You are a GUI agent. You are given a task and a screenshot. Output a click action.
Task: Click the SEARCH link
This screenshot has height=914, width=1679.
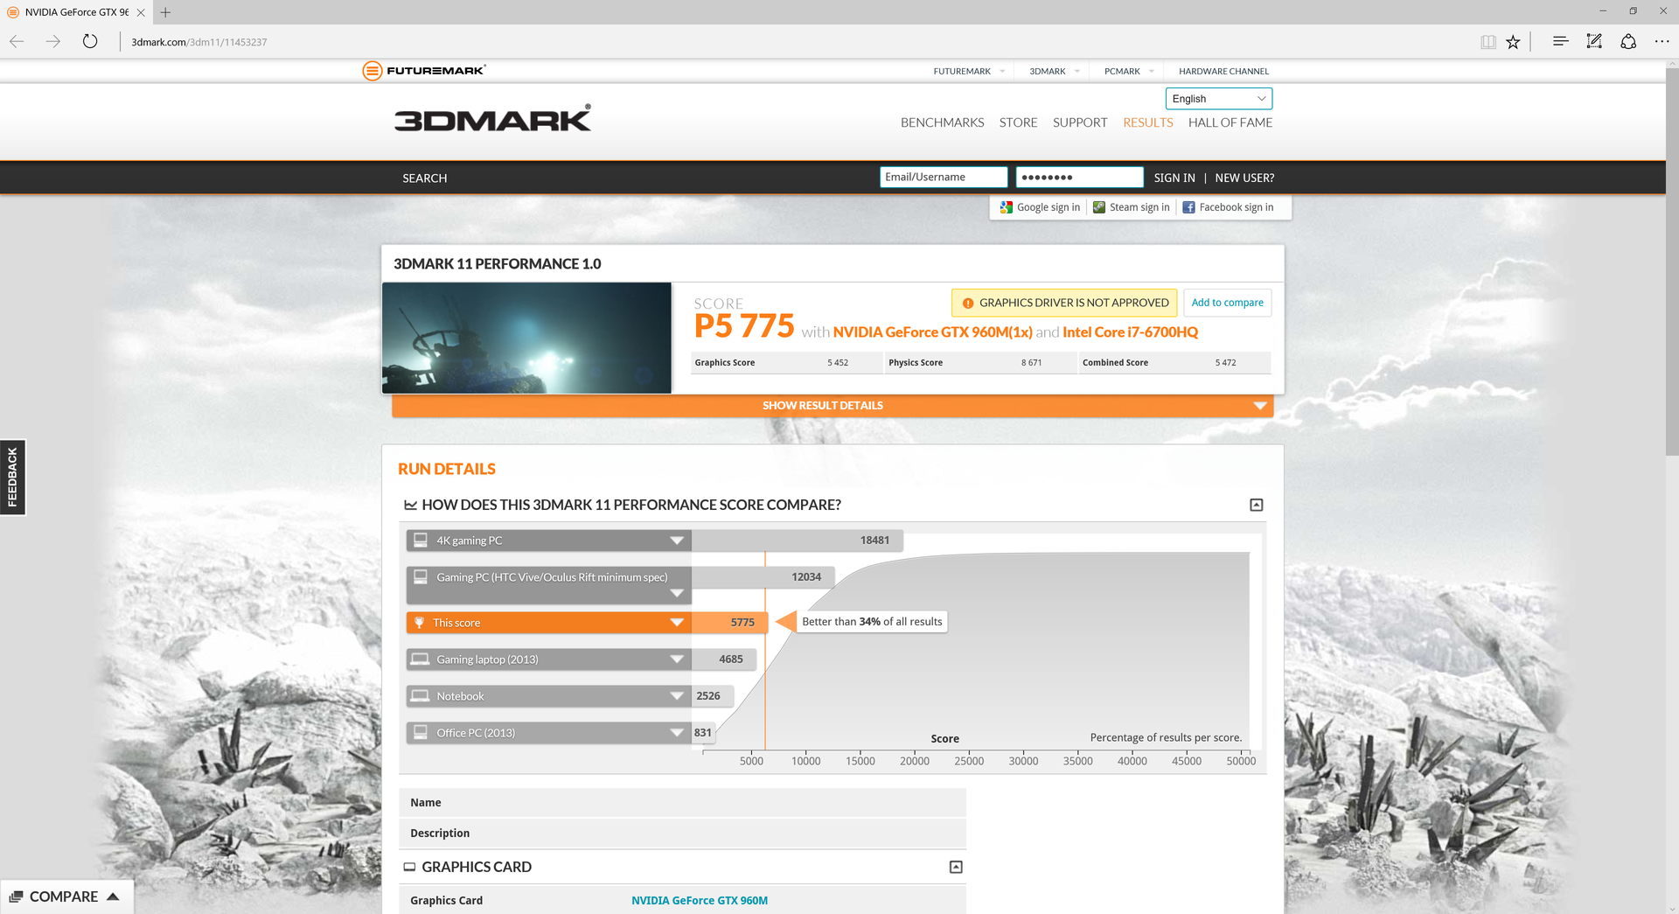424,178
